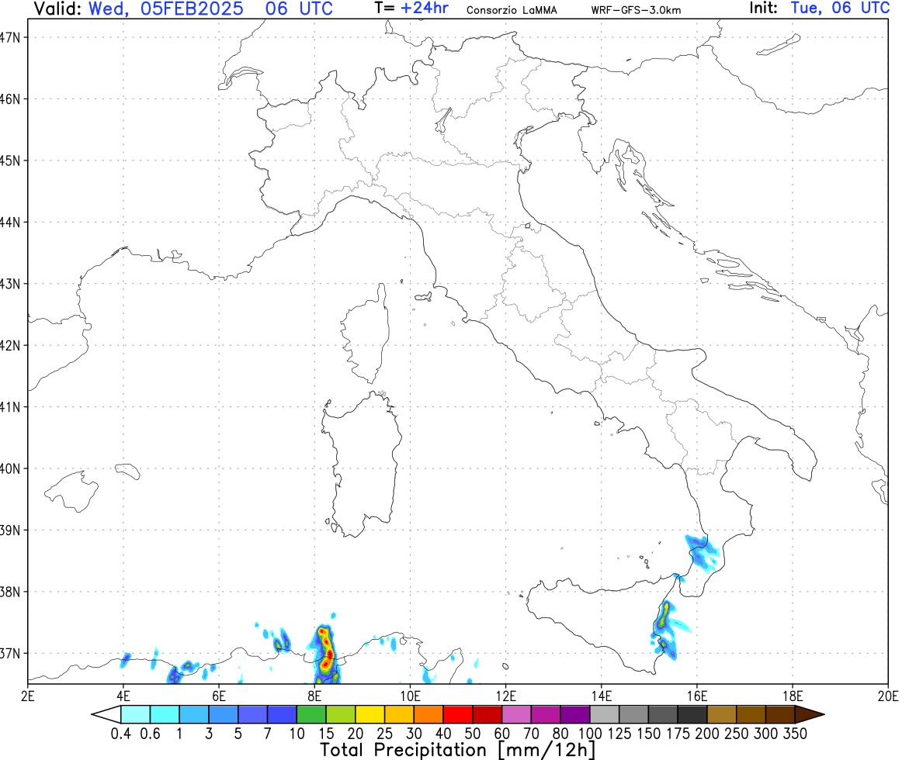Image resolution: width=916 pixels, height=760 pixels.
Task: Click the '60' colorbar value
Action: click(x=501, y=734)
